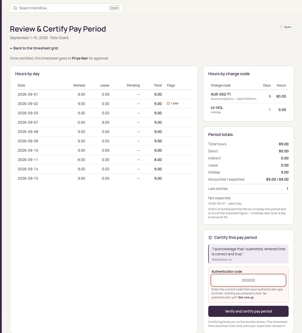
Task: Click the Hours by charge code heading
Action: 229,74
